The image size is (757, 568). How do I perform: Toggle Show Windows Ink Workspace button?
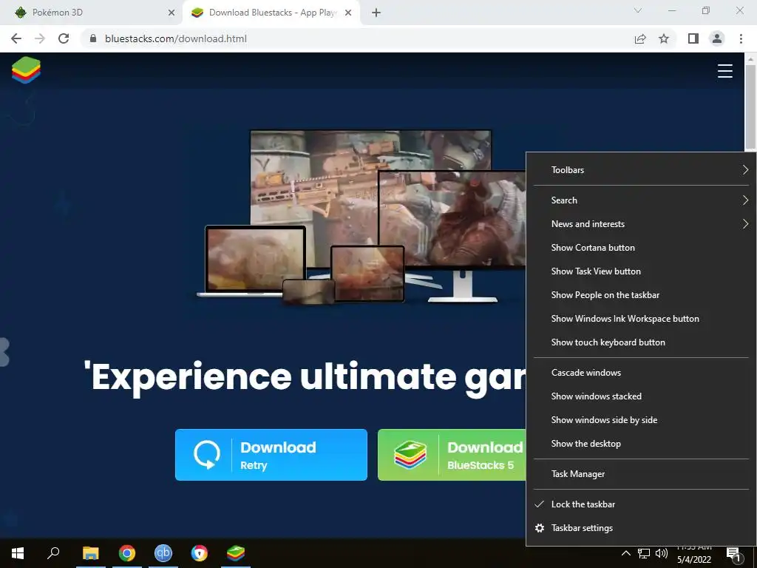[x=641, y=318]
